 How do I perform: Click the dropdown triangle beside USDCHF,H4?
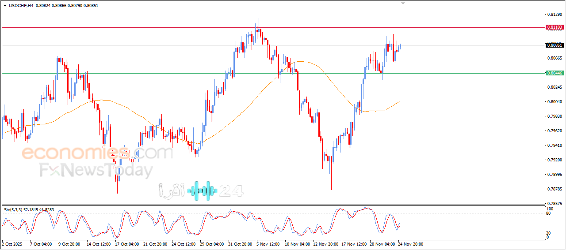5,6
